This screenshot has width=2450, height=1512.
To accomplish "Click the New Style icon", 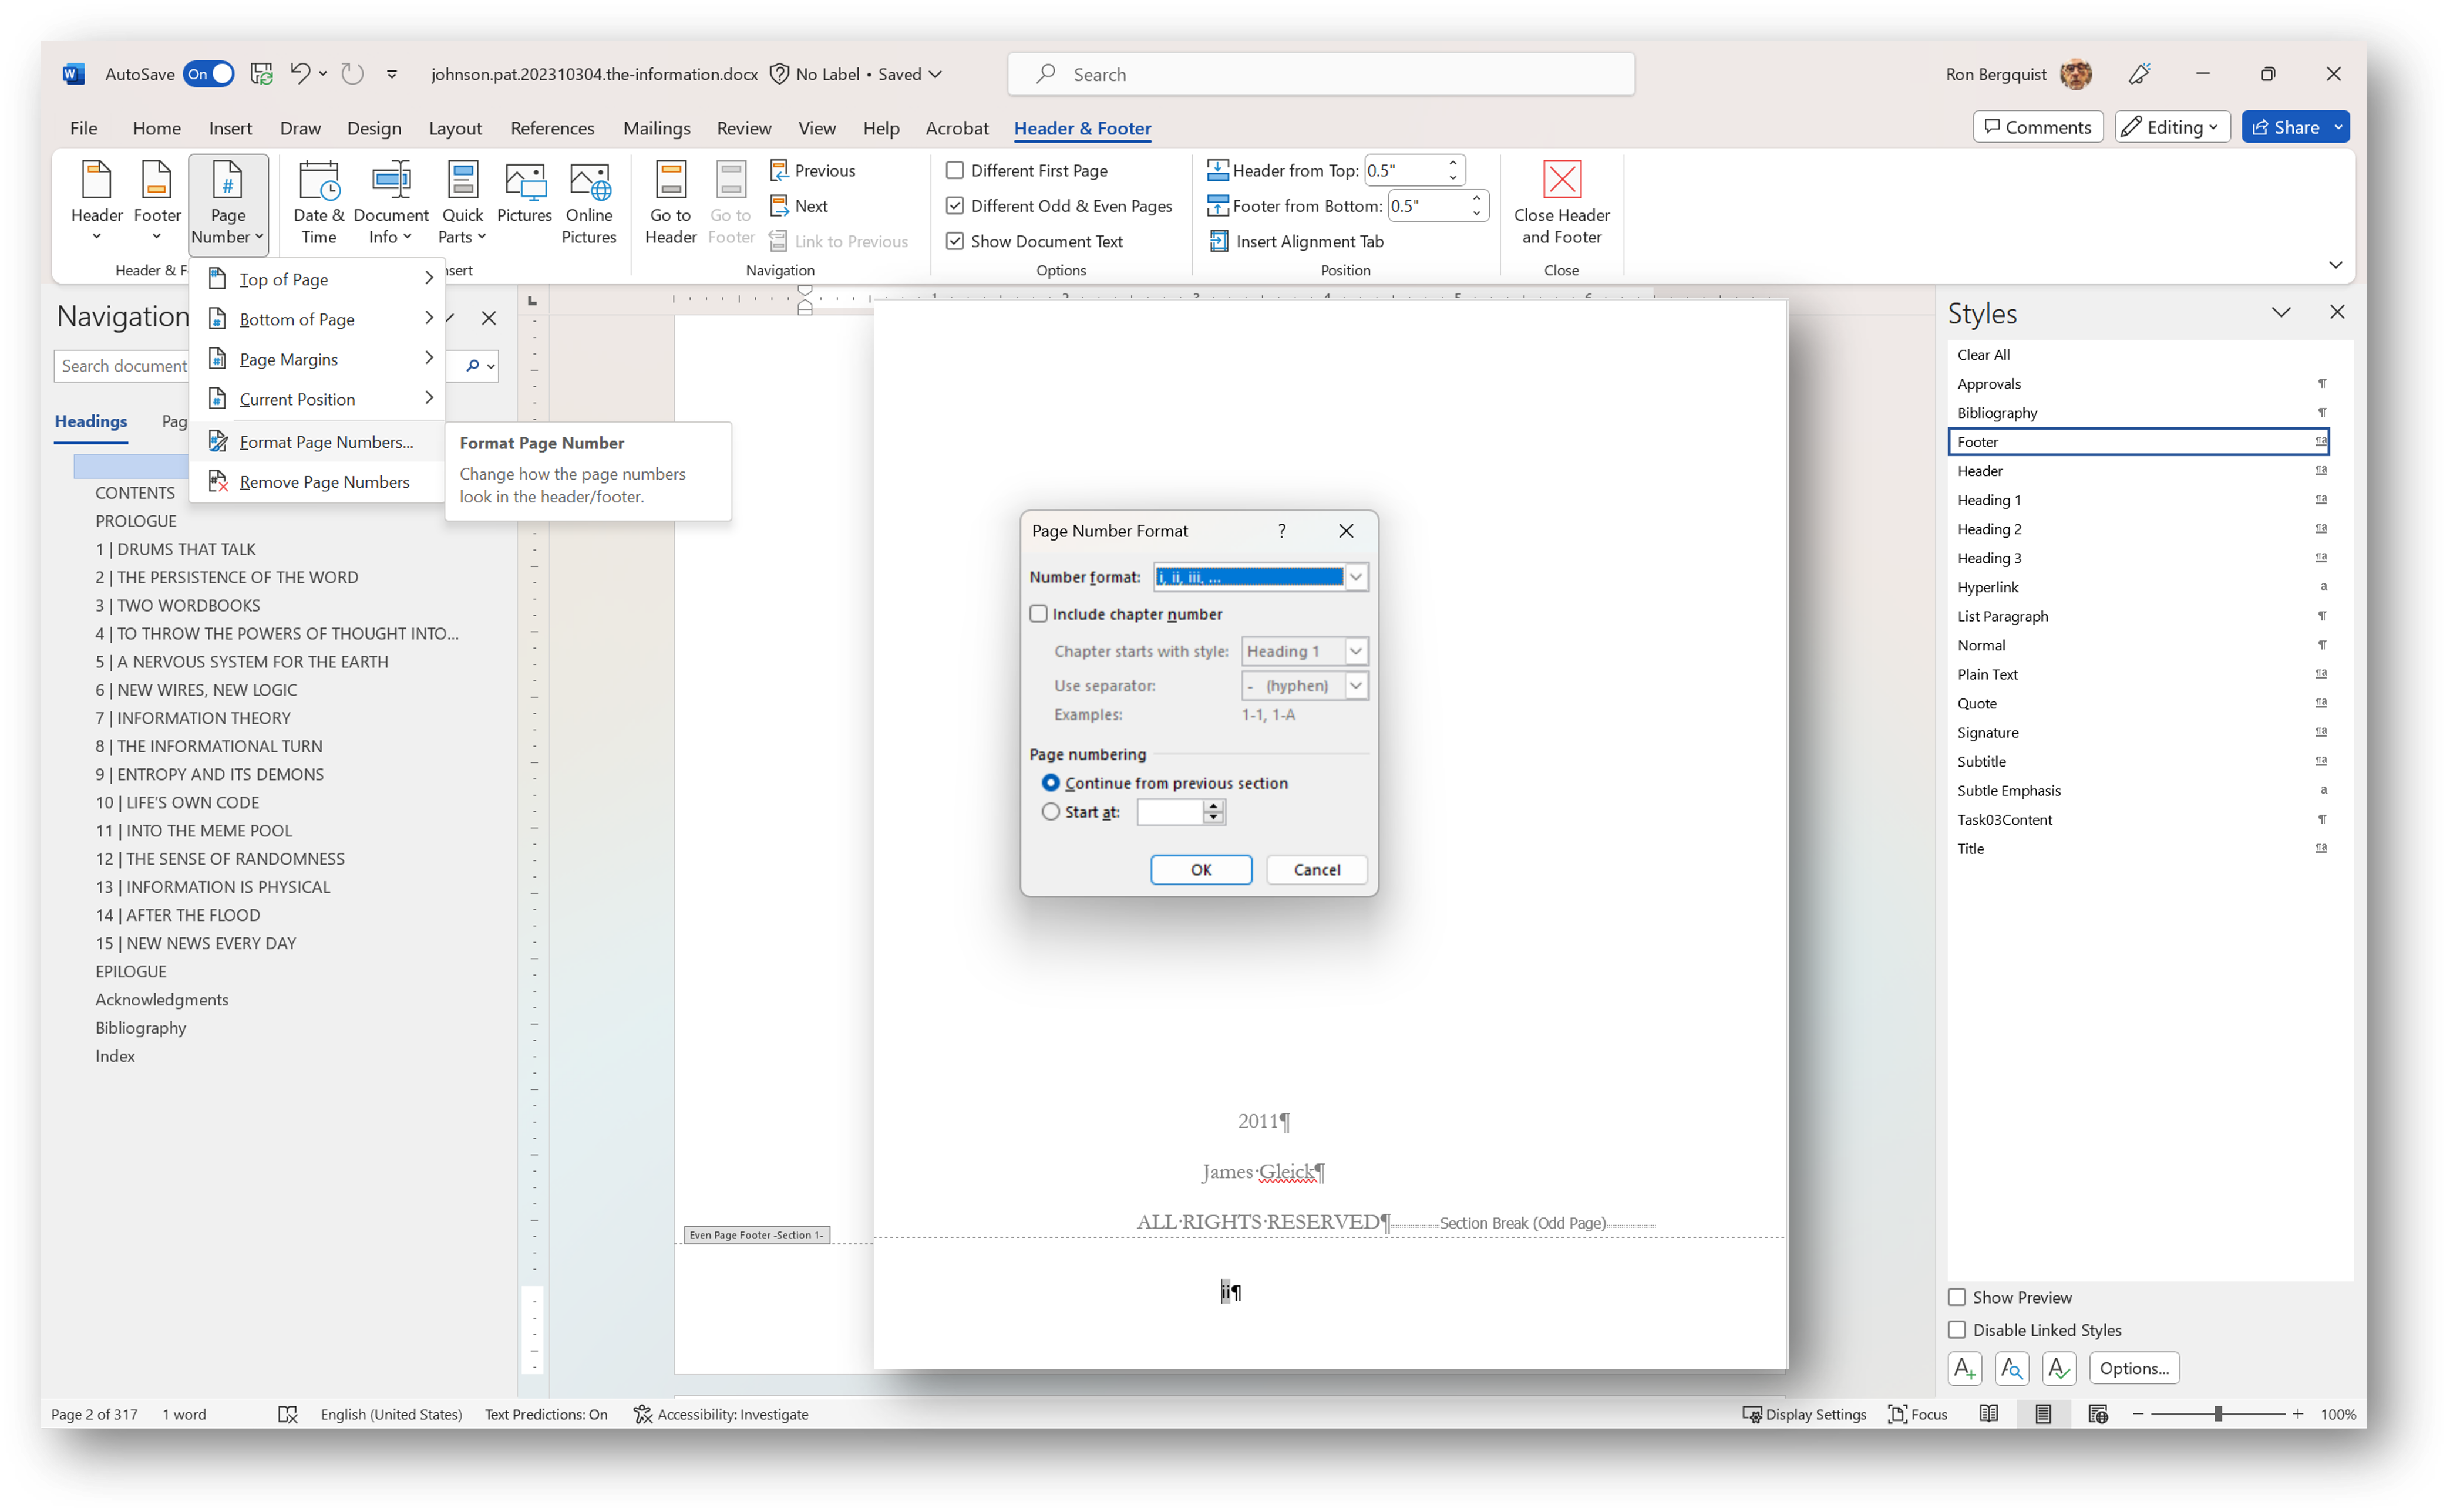I will pyautogui.click(x=1964, y=1368).
